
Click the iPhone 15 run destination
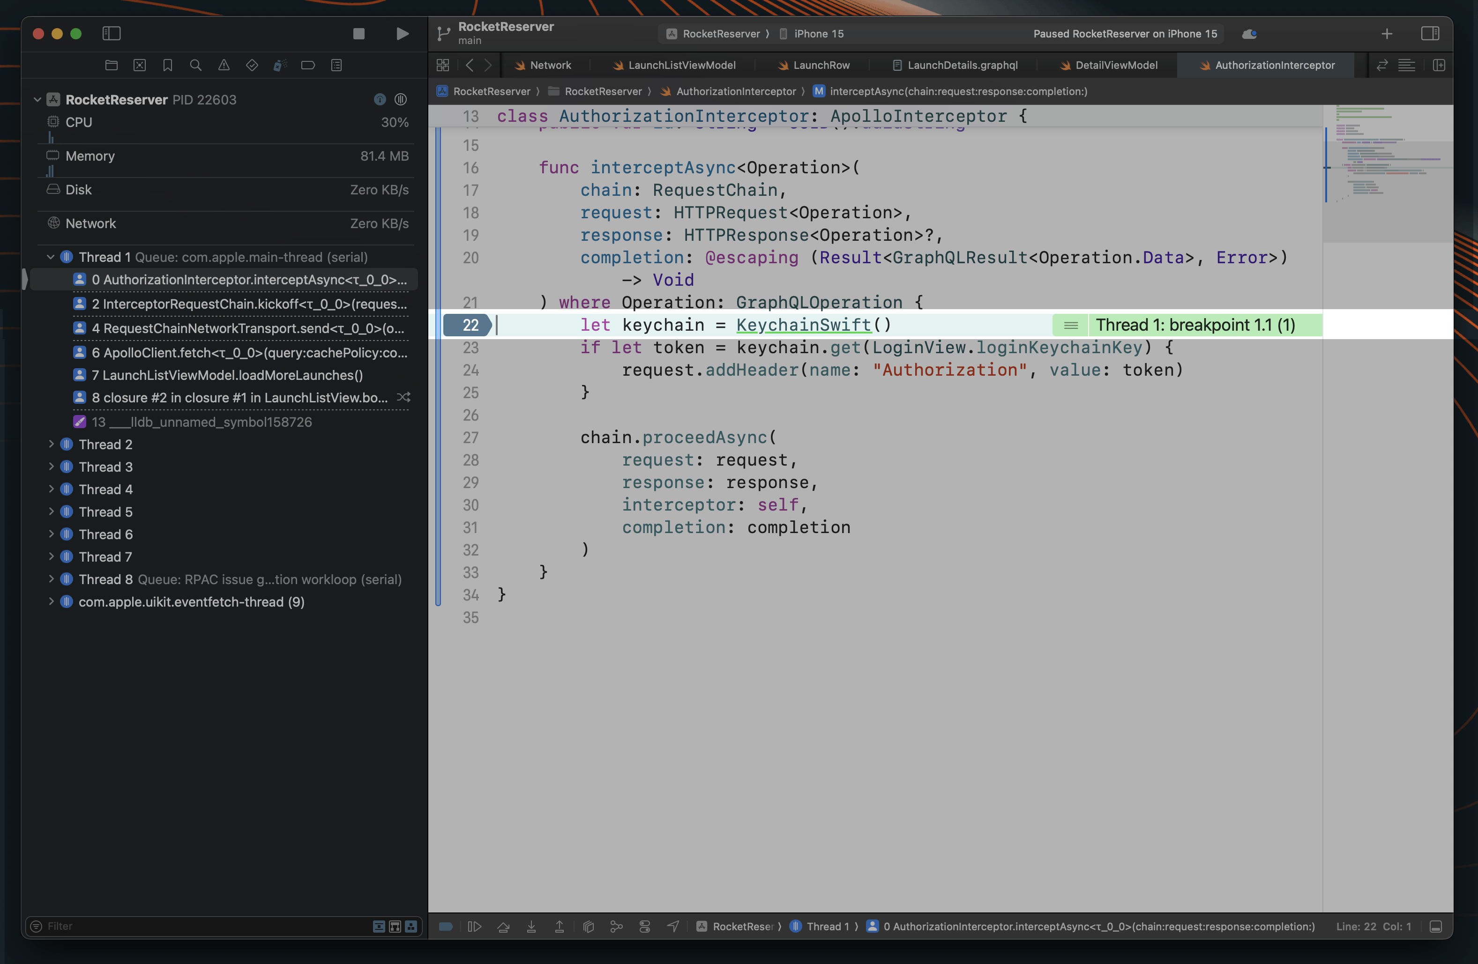pos(819,34)
